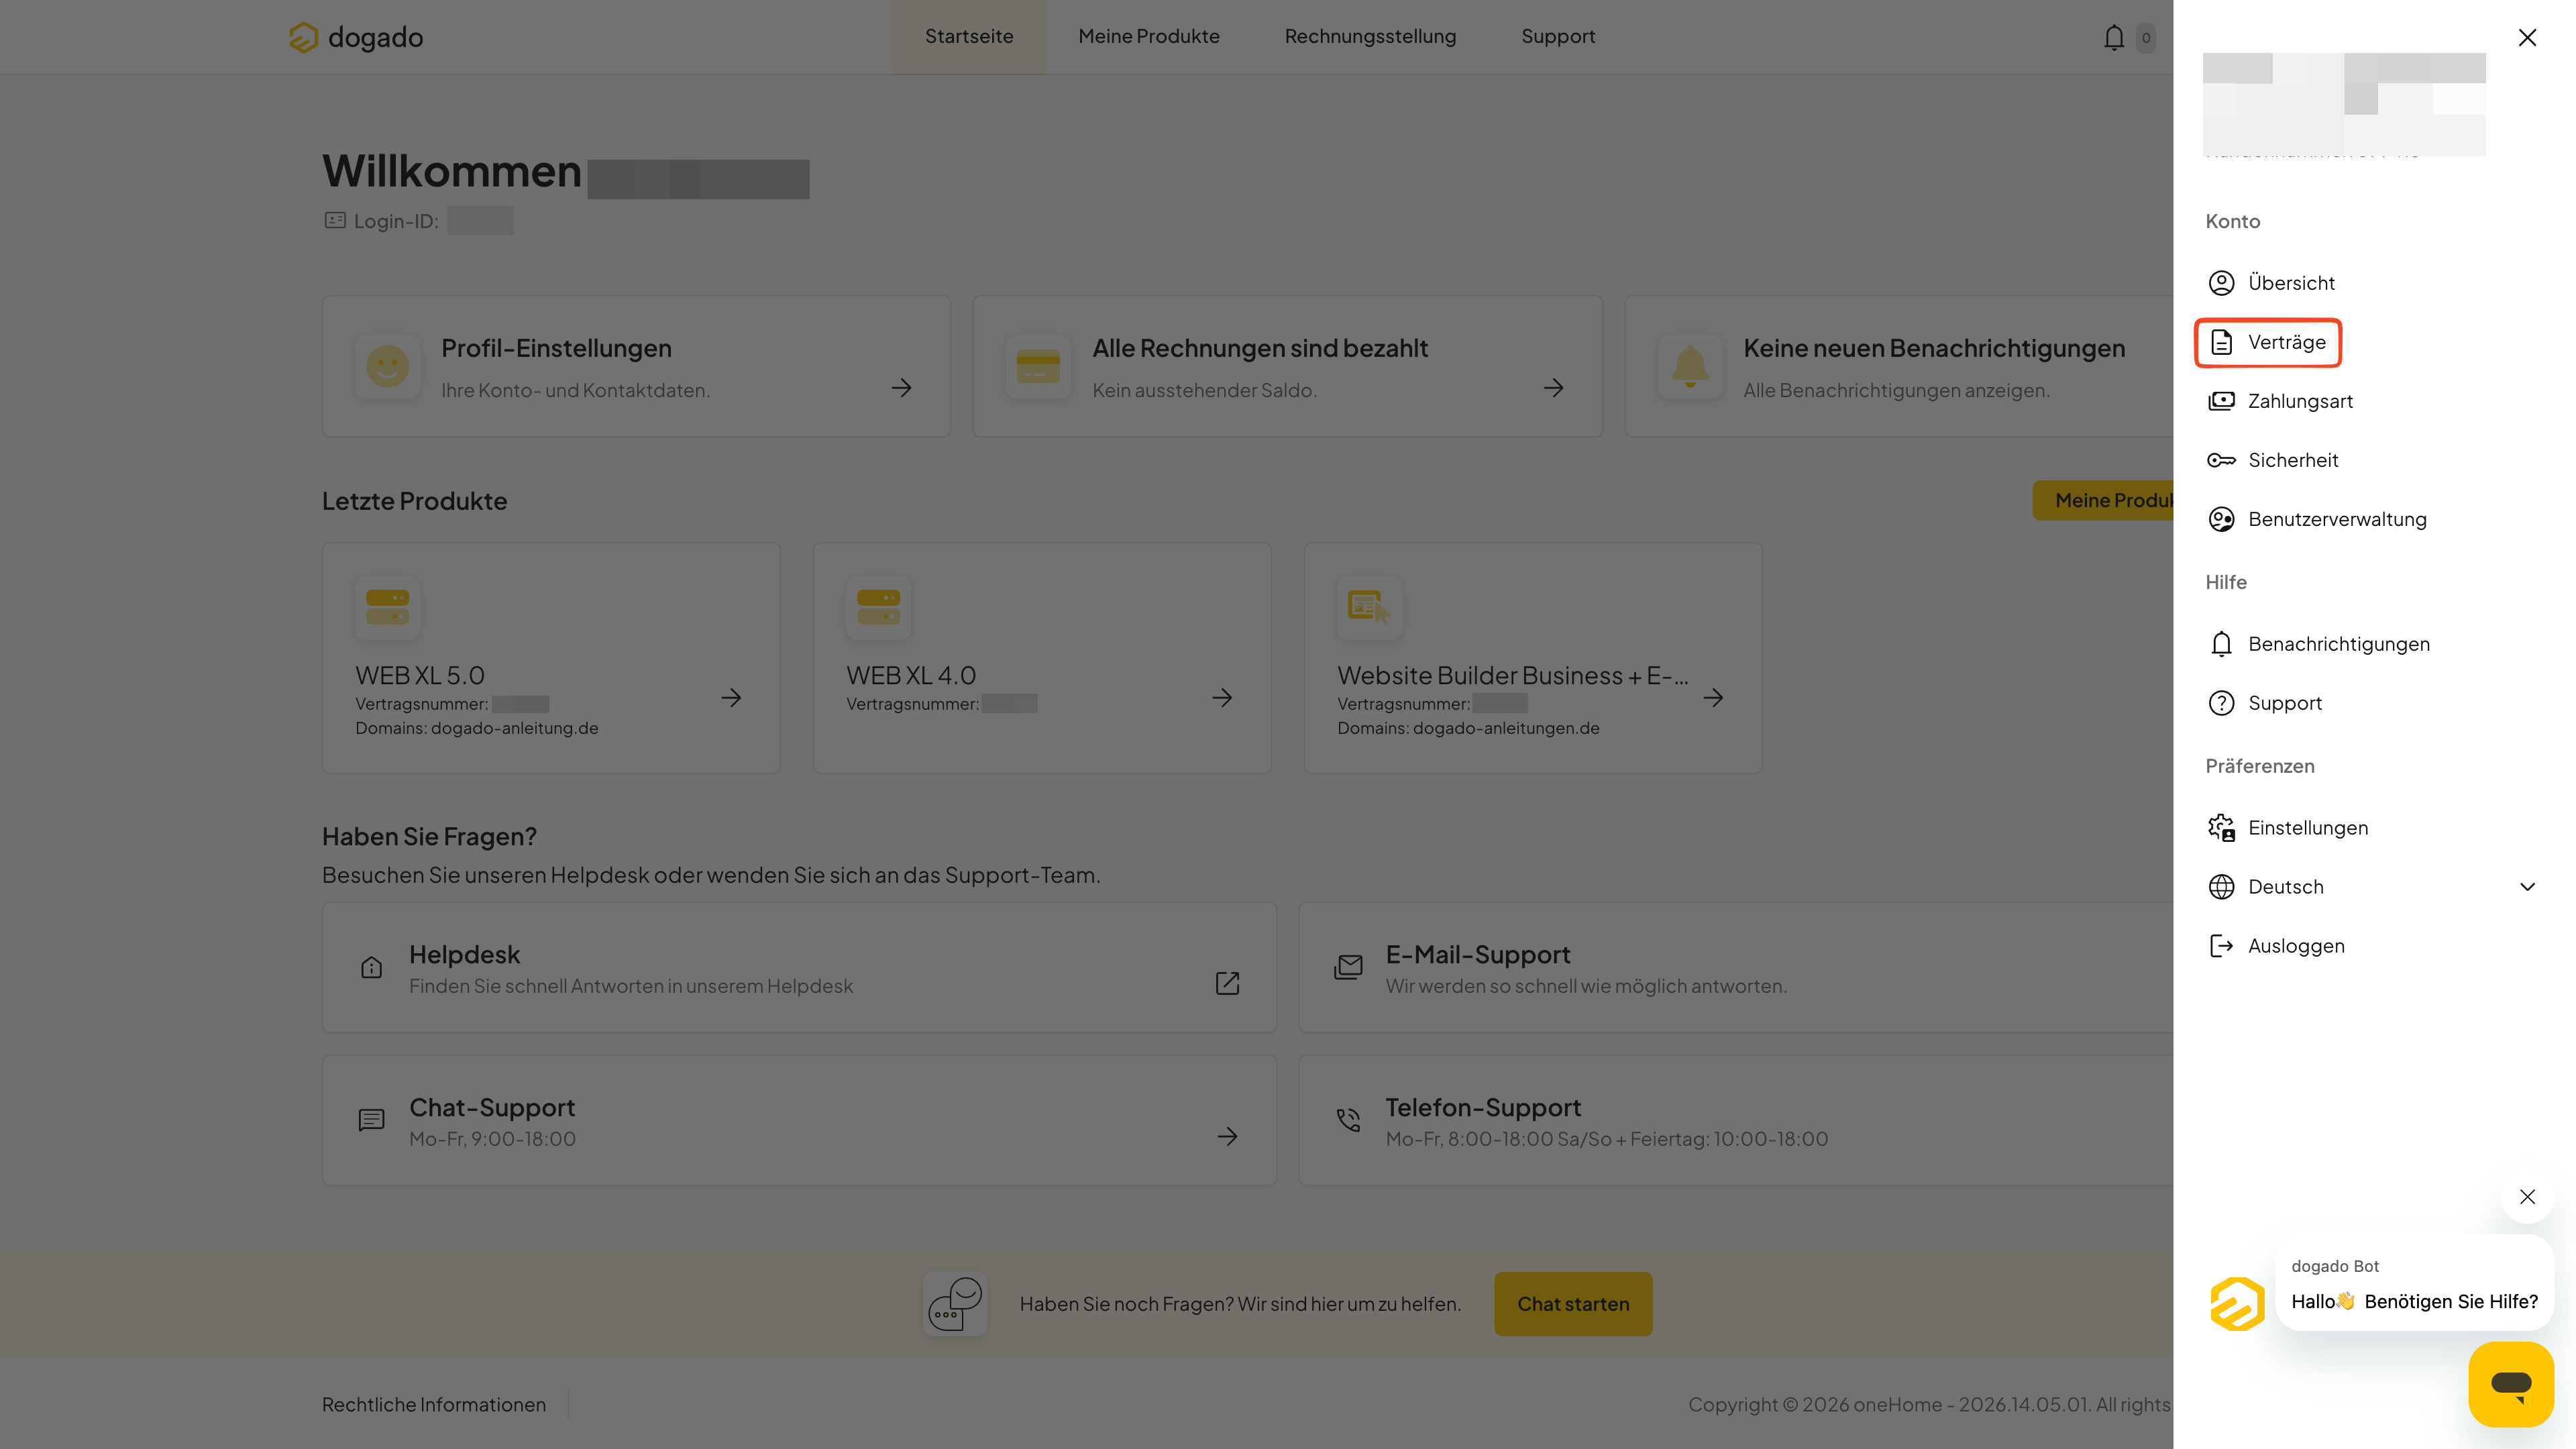Open the Rechnungsstellung tab
Screen dimensions: 2576x1449
point(1370,37)
